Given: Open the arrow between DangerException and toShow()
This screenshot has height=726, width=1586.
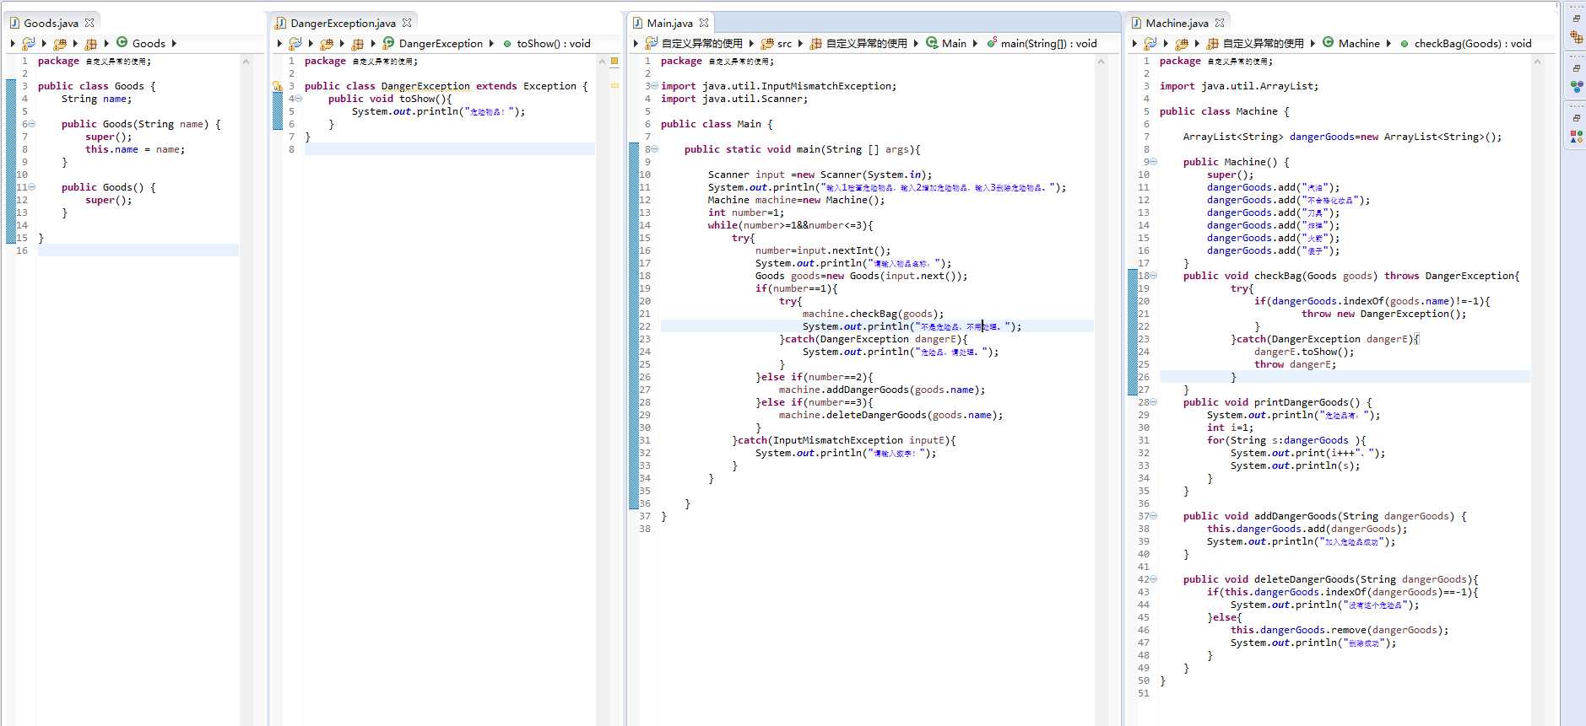Looking at the screenshot, I should coord(491,43).
